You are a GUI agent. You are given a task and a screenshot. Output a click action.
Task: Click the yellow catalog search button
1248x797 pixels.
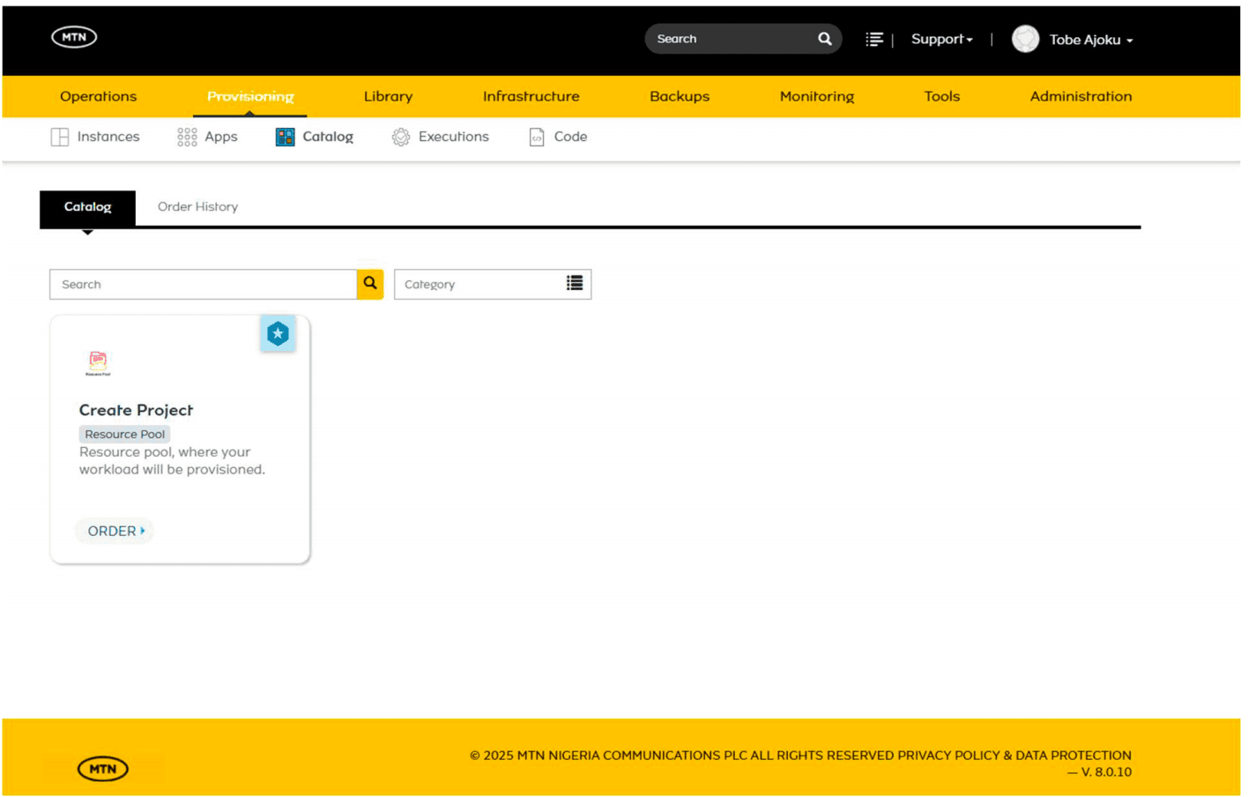click(370, 284)
